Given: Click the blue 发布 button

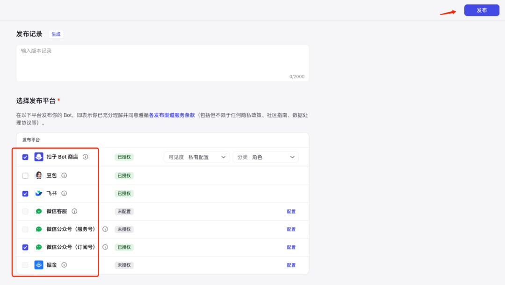Looking at the screenshot, I should click(x=482, y=10).
